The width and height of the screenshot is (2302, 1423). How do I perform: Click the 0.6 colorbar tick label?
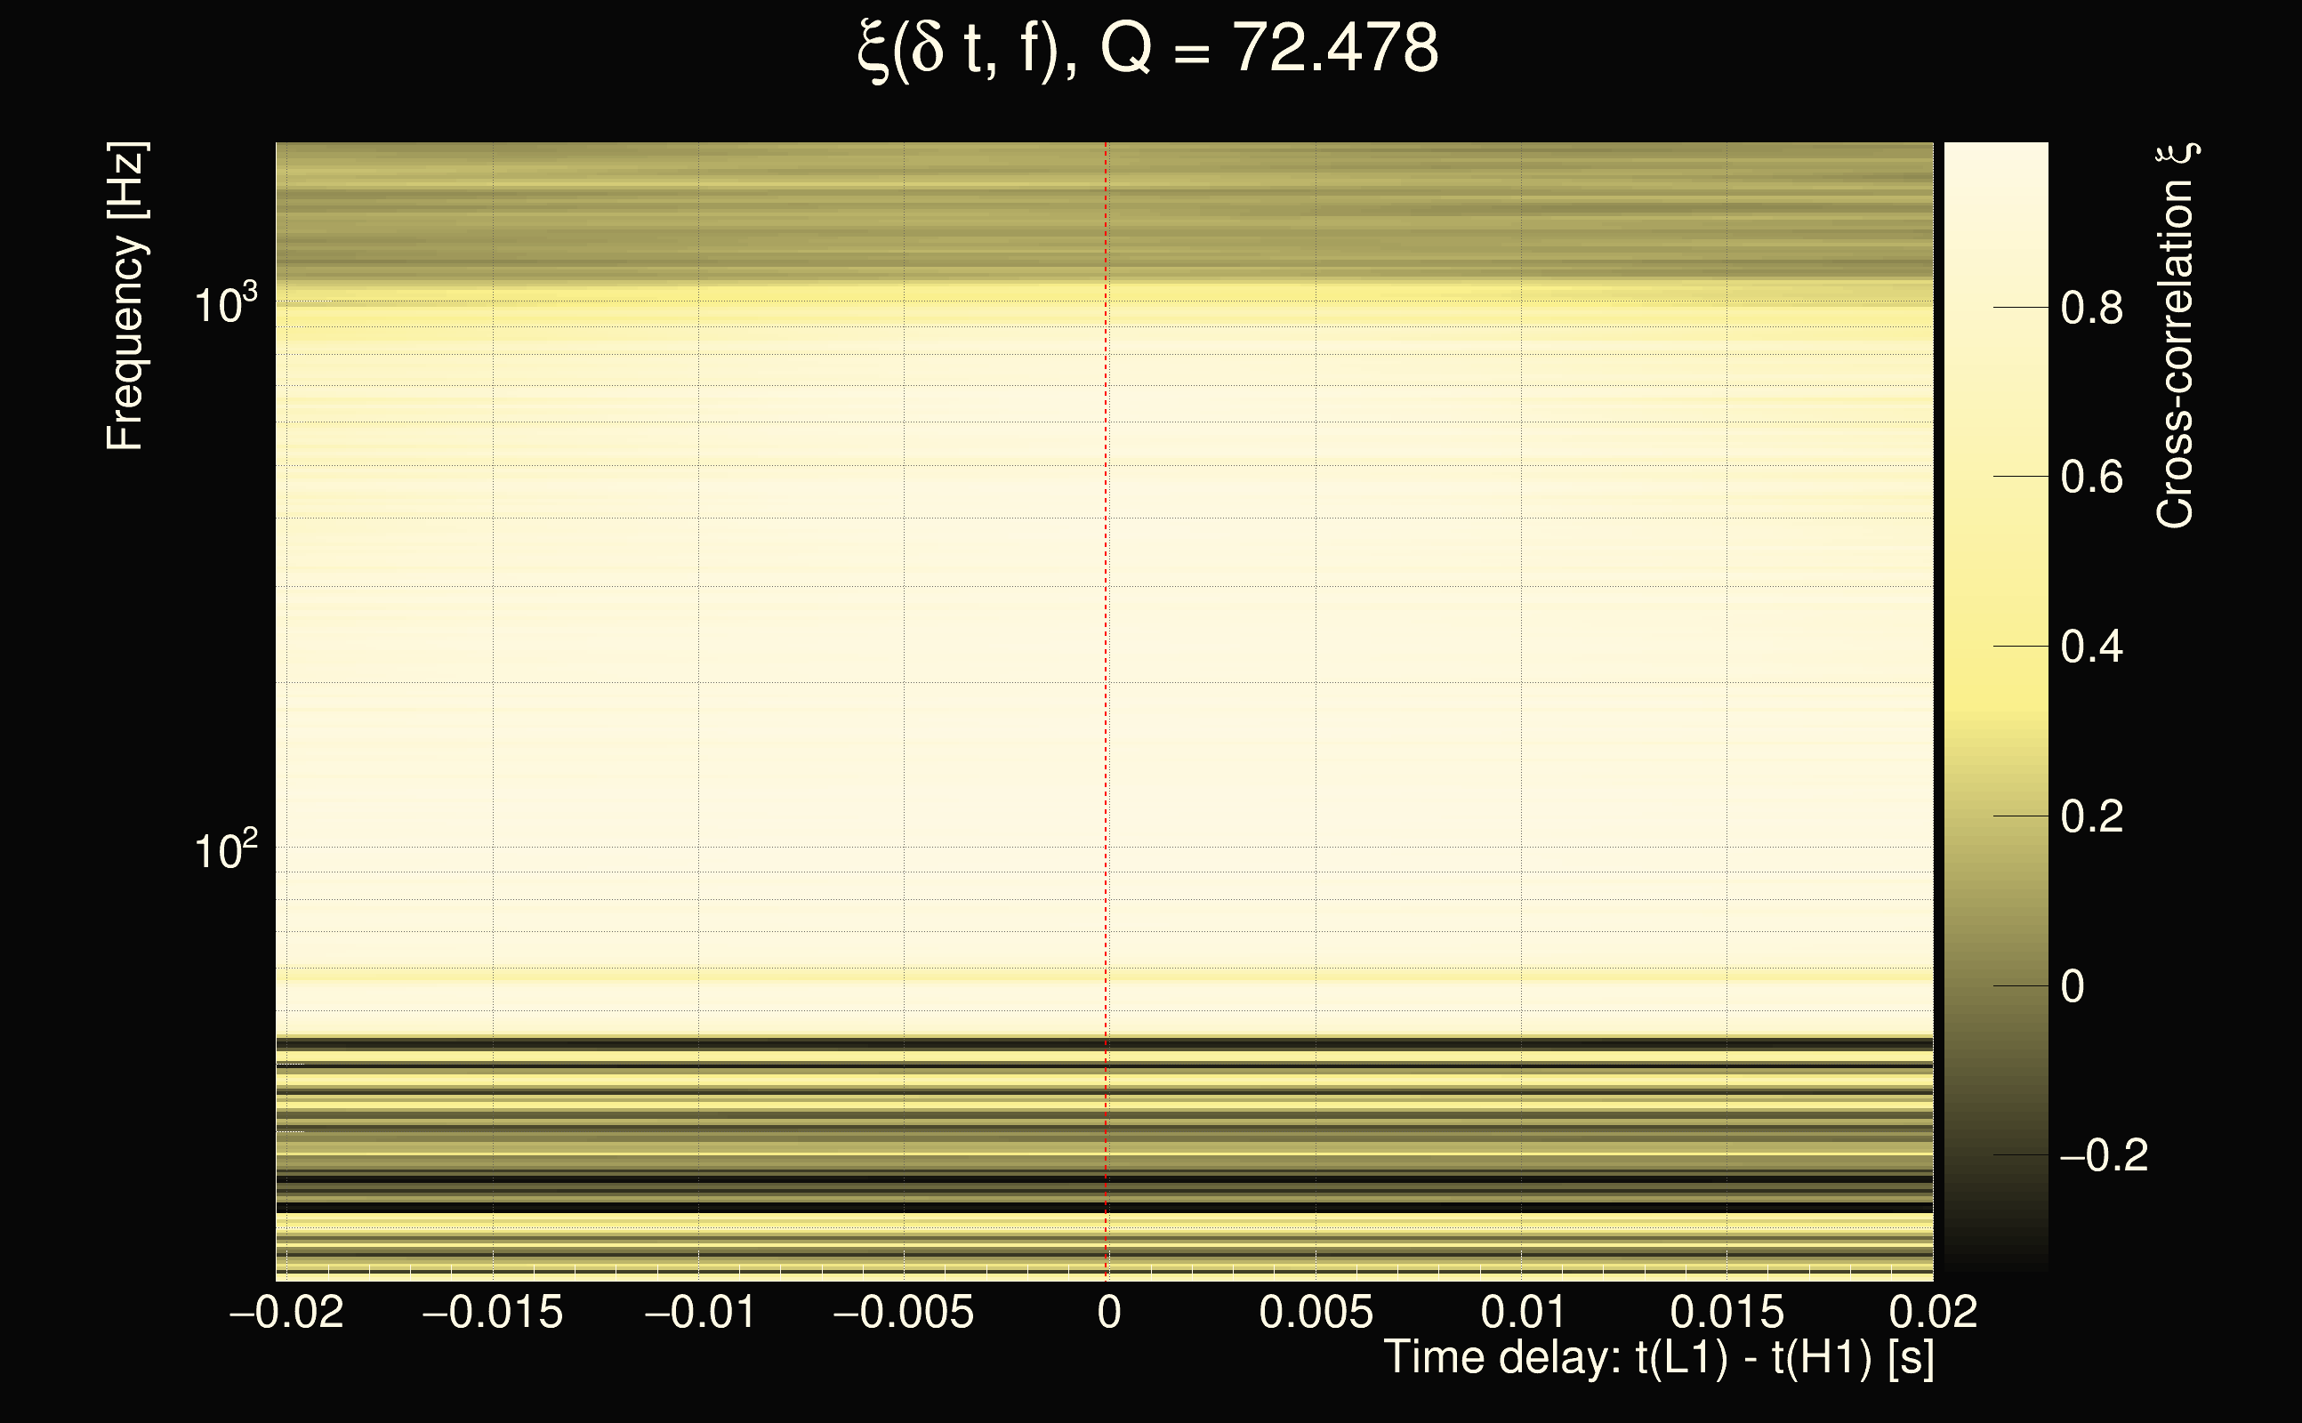[2091, 478]
